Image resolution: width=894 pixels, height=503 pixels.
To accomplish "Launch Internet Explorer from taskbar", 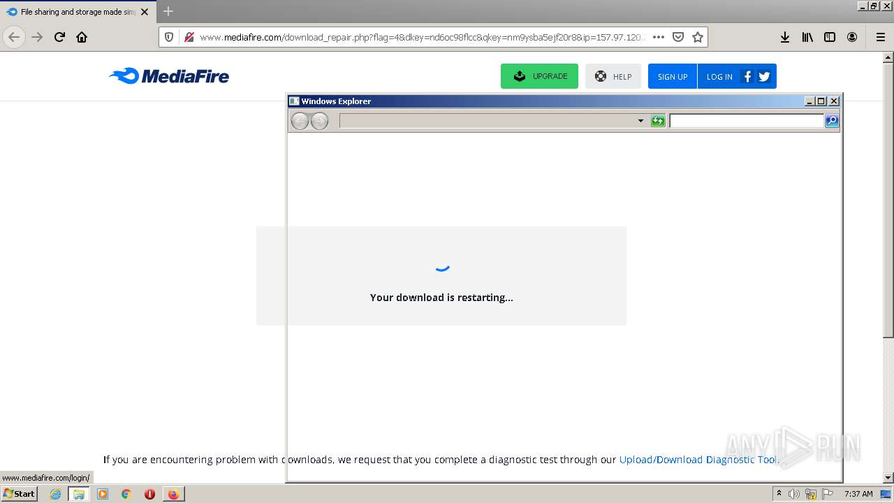I will (x=56, y=494).
